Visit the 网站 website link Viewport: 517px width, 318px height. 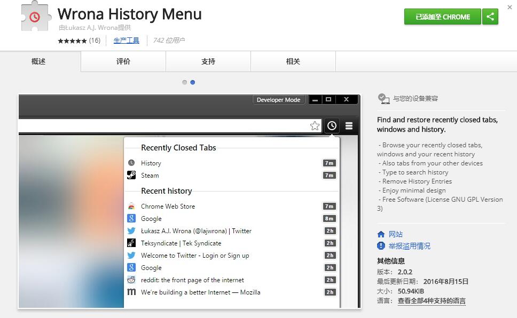(396, 234)
